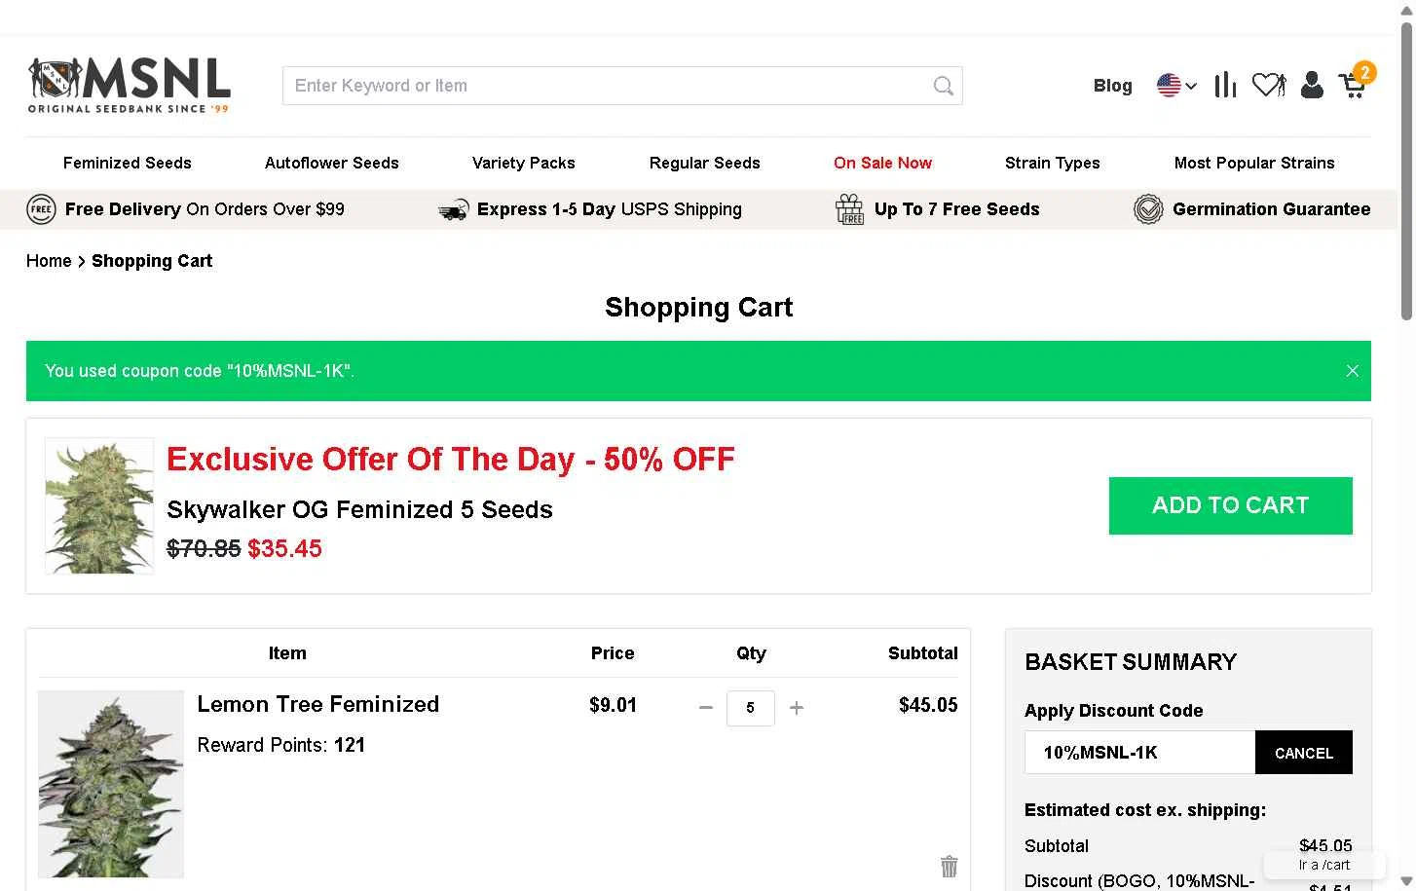
Task: Add the daily offer to cart
Action: pyautogui.click(x=1230, y=505)
